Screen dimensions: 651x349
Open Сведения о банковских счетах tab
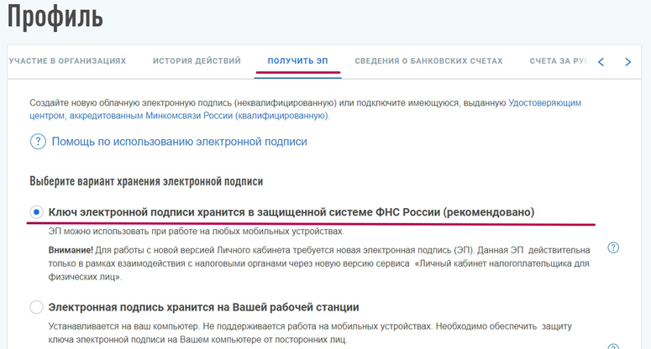click(428, 61)
